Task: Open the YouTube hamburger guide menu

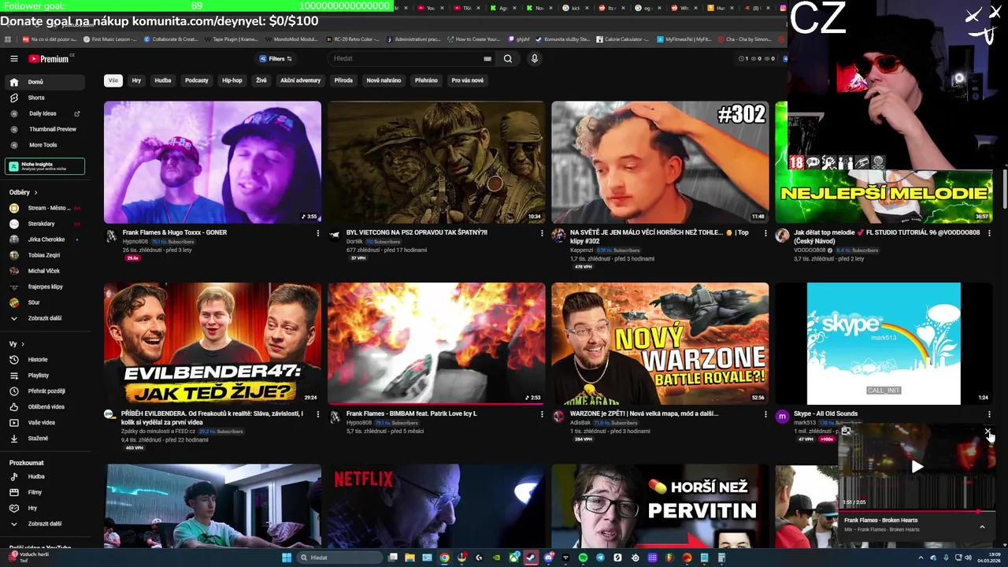Action: coord(14,58)
